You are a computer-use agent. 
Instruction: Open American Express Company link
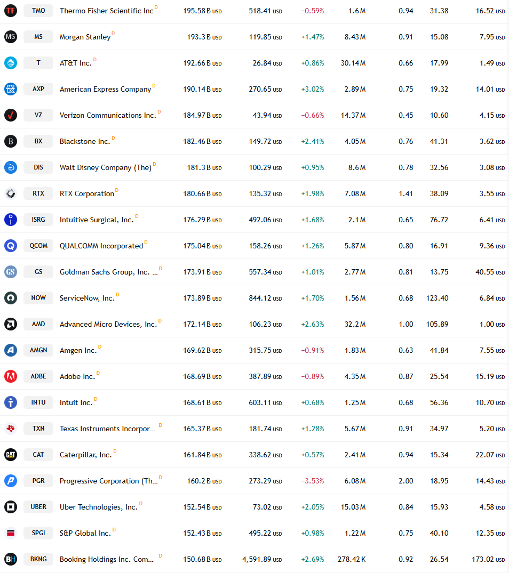(105, 89)
